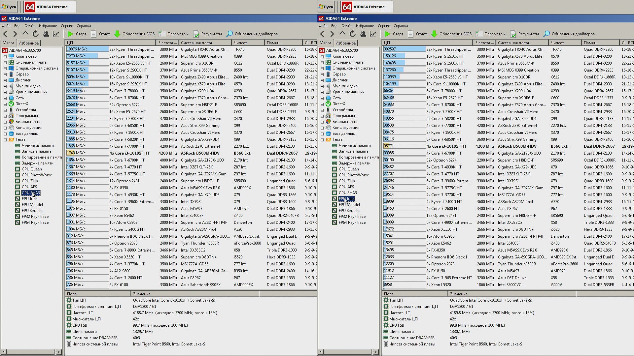
Task: Switch to Избранное tab in right window
Action: (345, 43)
